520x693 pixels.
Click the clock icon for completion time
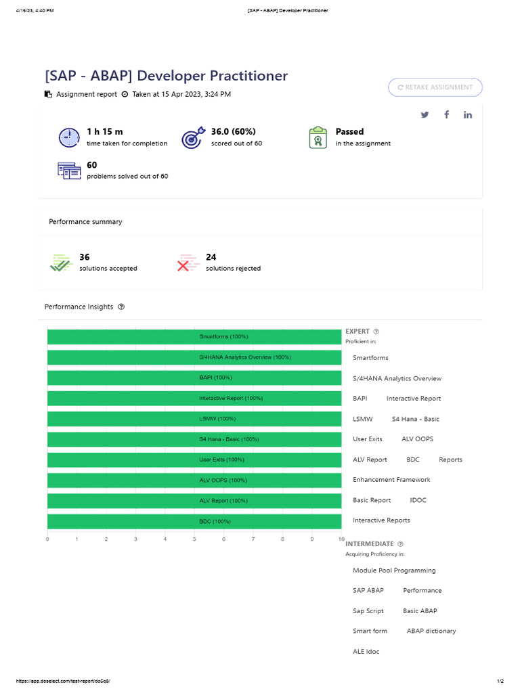69,137
